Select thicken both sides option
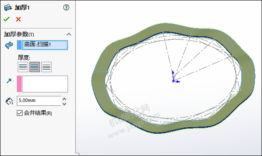Viewport: 262px width, 156px height. [35, 67]
